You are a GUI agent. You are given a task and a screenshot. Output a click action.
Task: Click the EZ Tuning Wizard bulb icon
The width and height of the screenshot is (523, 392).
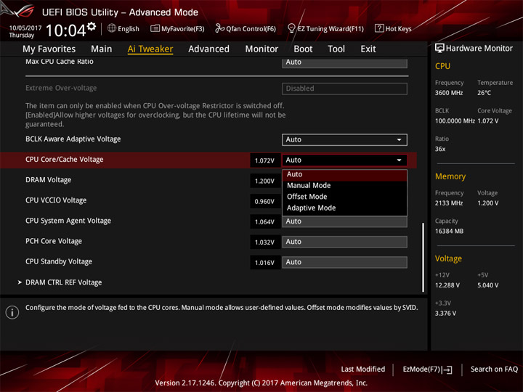291,28
